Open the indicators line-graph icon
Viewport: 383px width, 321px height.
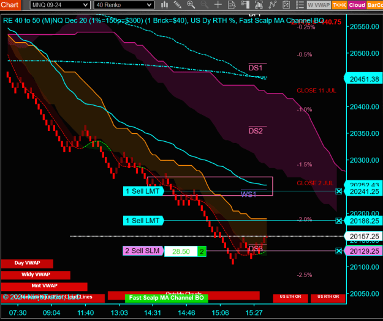(272, 5)
